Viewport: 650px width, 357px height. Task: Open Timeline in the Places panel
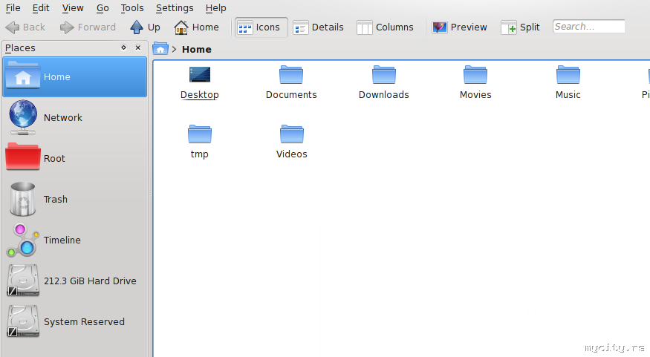(74, 240)
